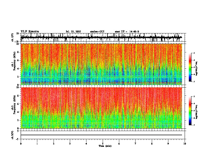Click the time axis tick label 2
Viewport: 208px width, 161px height.
[x=54, y=144]
